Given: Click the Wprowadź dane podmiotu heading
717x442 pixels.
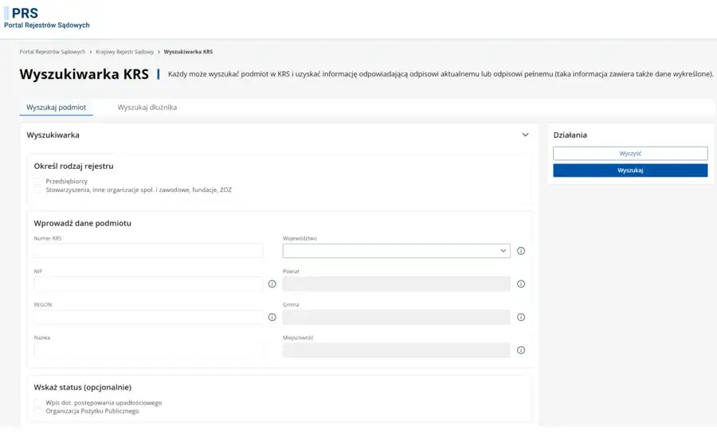Looking at the screenshot, I should (x=82, y=224).
